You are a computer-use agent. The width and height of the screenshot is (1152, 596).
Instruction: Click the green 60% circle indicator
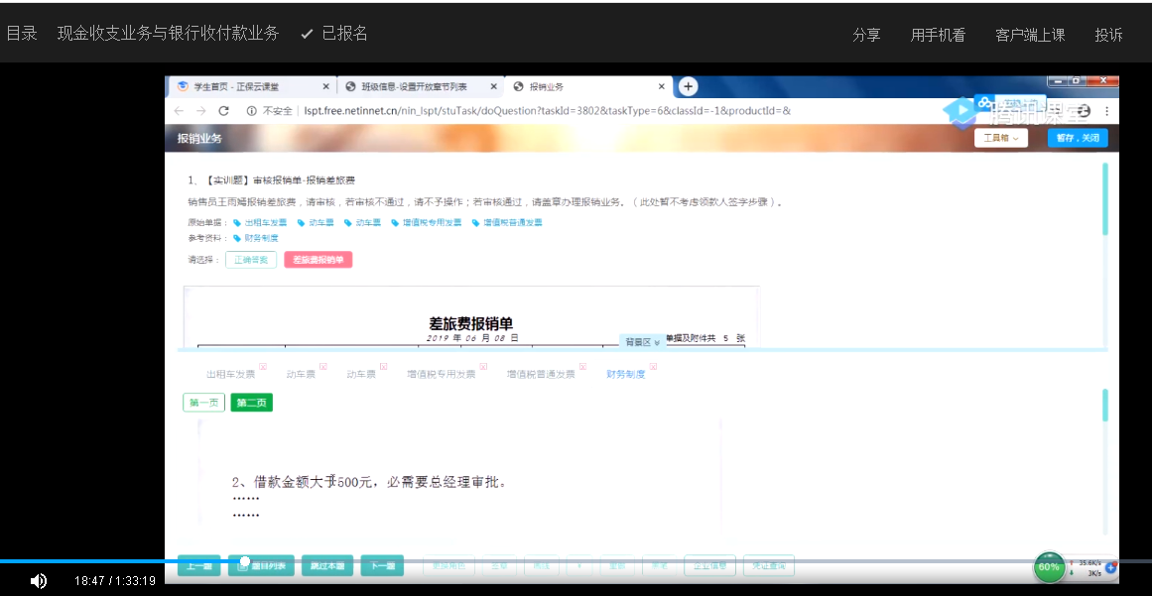point(1049,566)
